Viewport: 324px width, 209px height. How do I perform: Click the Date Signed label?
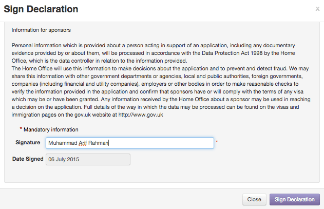click(28, 159)
